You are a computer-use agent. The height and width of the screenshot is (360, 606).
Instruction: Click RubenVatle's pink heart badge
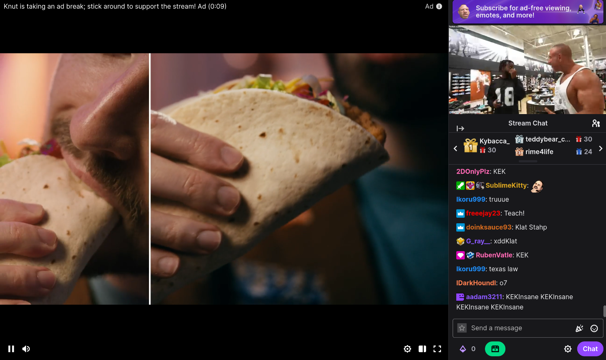pos(460,255)
